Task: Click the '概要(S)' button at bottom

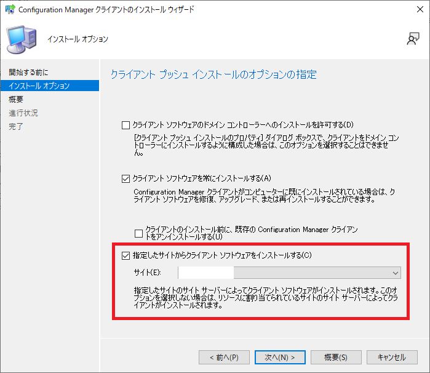Action: tap(335, 357)
